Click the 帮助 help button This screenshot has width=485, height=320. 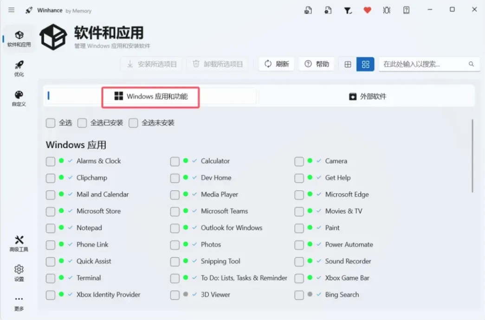pos(317,64)
